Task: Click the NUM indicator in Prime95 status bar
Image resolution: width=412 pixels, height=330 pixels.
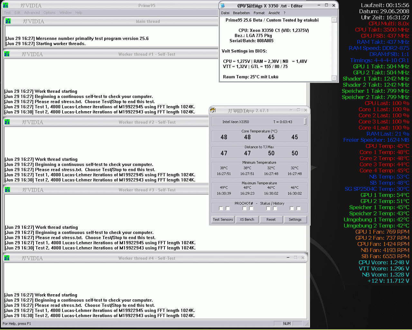Action: pyautogui.click(x=287, y=324)
